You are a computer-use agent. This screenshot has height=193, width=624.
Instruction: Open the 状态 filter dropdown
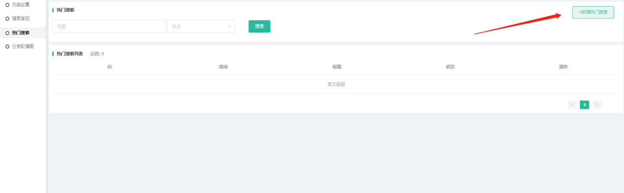tap(201, 26)
